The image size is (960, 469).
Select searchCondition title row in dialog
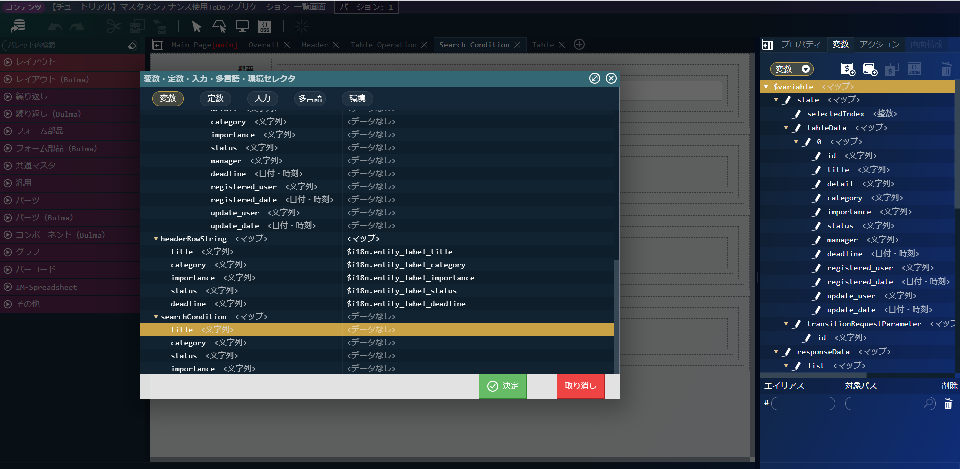click(377, 330)
